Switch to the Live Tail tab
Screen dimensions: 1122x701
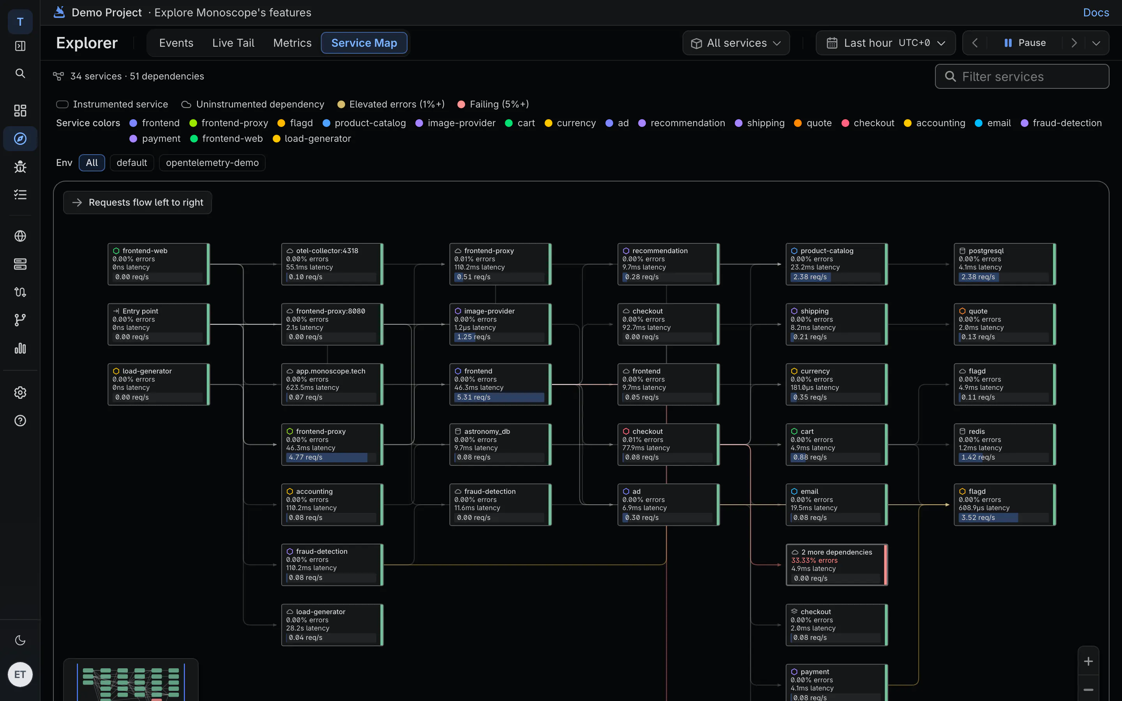coord(233,43)
